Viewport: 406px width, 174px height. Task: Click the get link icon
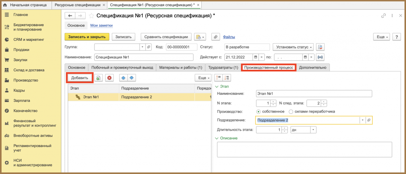[x=383, y=16]
